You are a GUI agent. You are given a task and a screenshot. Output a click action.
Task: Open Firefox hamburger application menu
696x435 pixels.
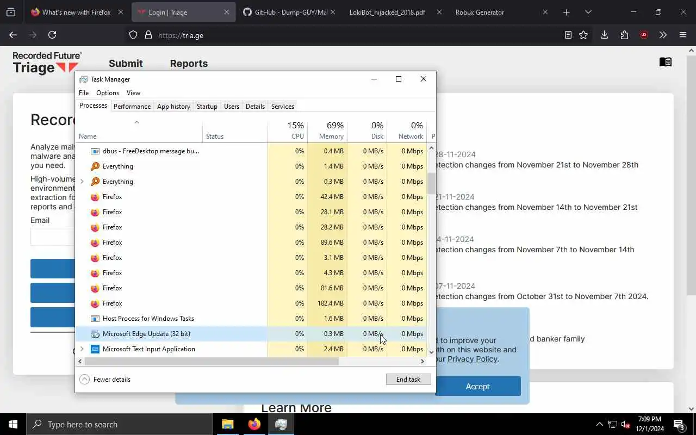click(x=683, y=35)
